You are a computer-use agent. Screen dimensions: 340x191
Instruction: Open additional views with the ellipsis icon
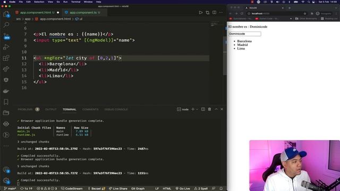tap(6, 146)
